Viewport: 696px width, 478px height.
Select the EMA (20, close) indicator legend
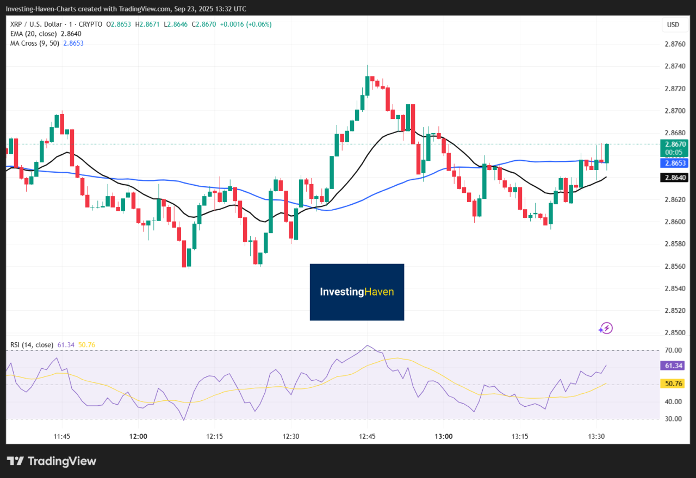pyautogui.click(x=34, y=34)
